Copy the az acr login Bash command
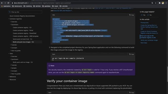 pyautogui.click(x=132, y=54)
